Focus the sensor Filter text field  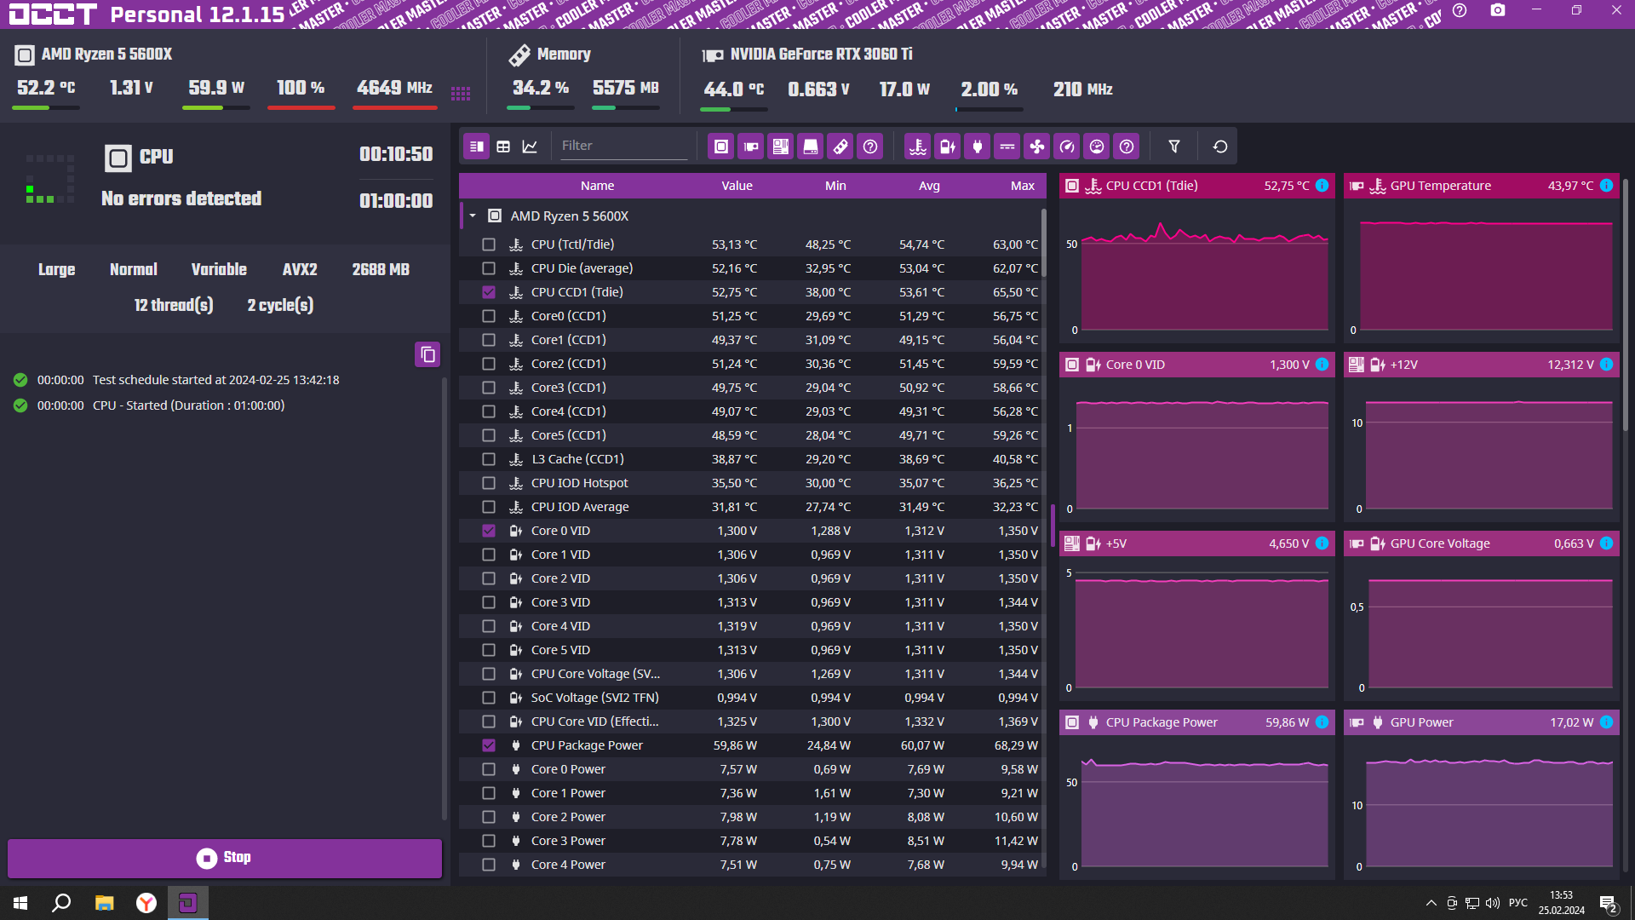click(622, 146)
